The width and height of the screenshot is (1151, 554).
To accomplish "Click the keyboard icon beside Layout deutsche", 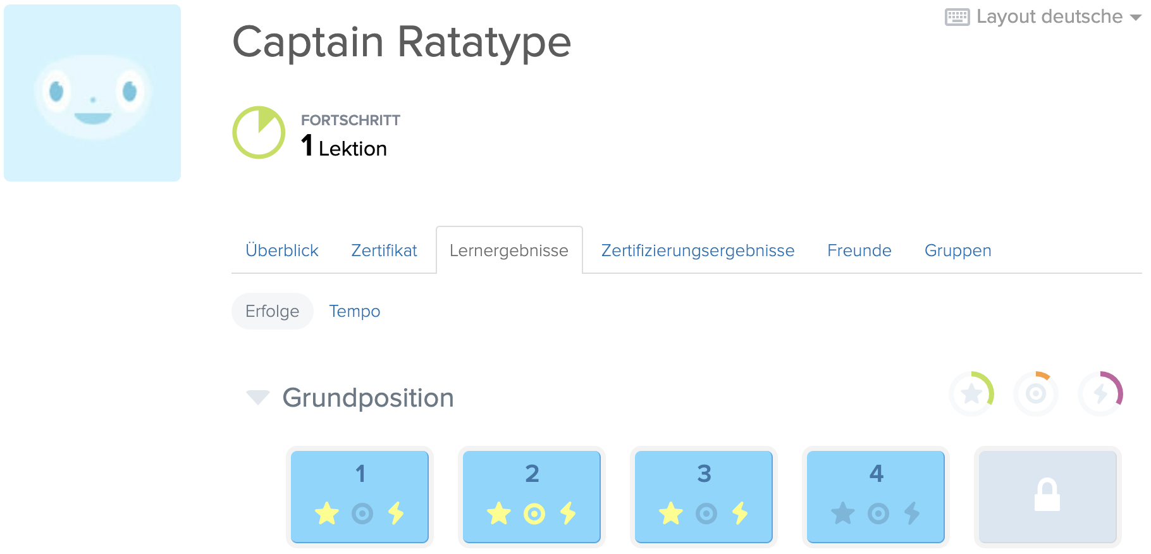I will click(x=957, y=17).
